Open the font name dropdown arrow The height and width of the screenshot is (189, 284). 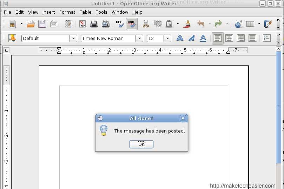pyautogui.click(x=139, y=38)
